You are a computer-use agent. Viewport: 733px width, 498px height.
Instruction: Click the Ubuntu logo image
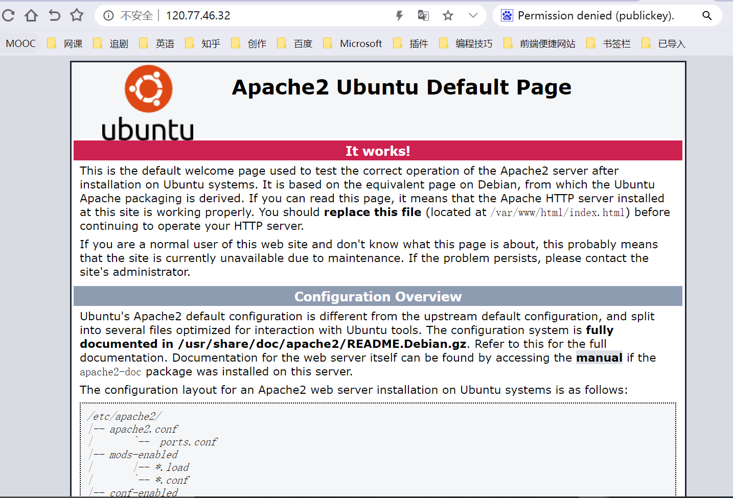pyautogui.click(x=148, y=103)
